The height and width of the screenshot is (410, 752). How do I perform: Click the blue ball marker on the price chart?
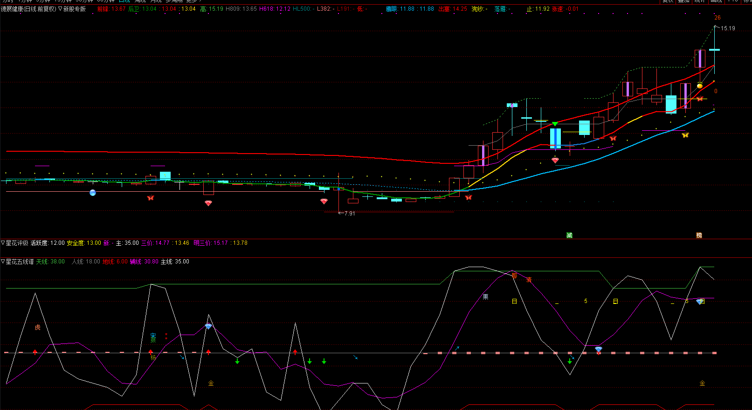pos(93,193)
